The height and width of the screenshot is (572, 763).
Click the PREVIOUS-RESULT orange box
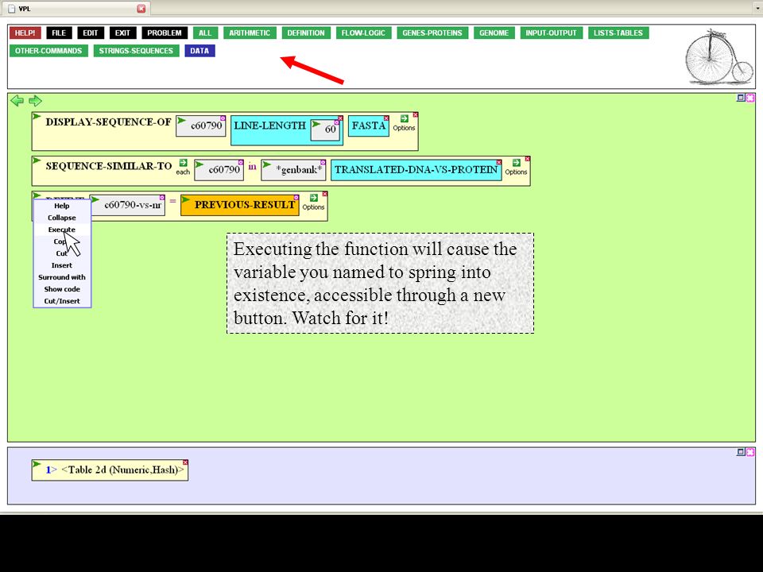240,205
